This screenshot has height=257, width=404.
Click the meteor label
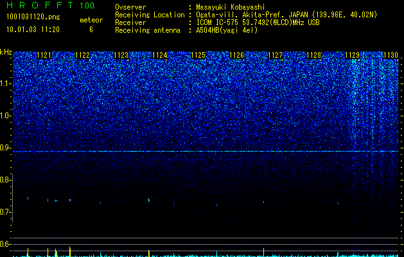[91, 20]
